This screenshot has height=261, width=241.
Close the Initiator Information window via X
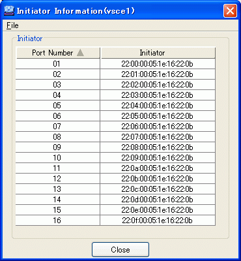point(230,10)
